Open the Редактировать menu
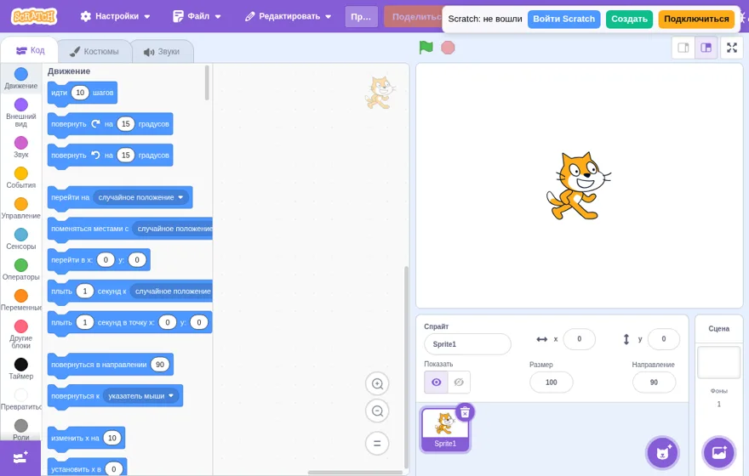 click(288, 16)
